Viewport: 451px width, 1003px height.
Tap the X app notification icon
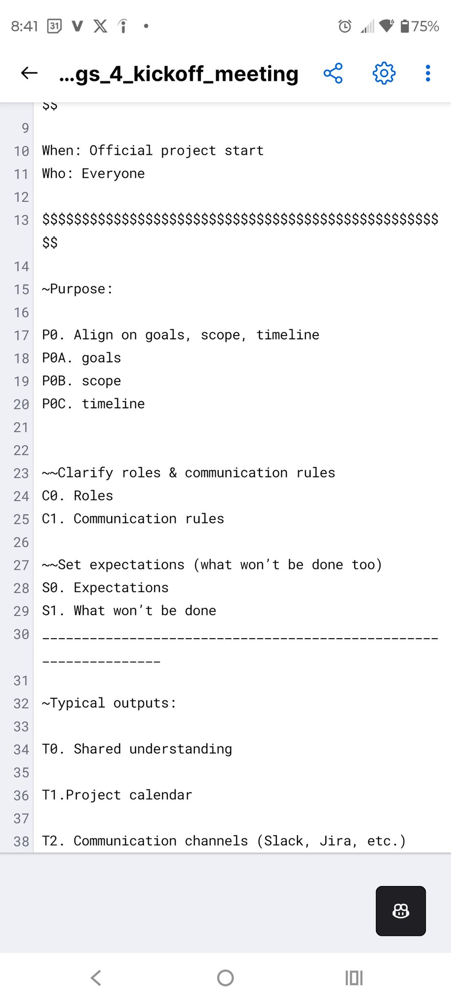[x=100, y=26]
